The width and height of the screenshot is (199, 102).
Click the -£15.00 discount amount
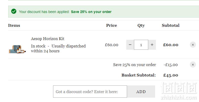(x=171, y=65)
